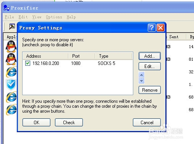The image size is (194, 144).
Task: Open the Help menu
Action: pos(71,17)
